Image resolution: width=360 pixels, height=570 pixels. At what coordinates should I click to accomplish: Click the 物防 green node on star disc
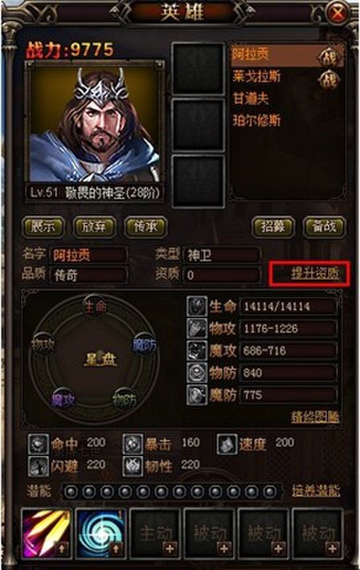[x=124, y=399]
